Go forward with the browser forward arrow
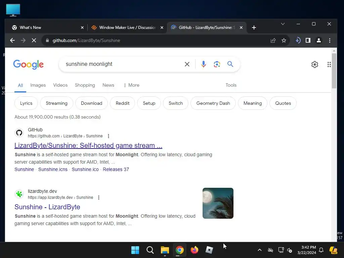The width and height of the screenshot is (344, 258). (x=23, y=40)
